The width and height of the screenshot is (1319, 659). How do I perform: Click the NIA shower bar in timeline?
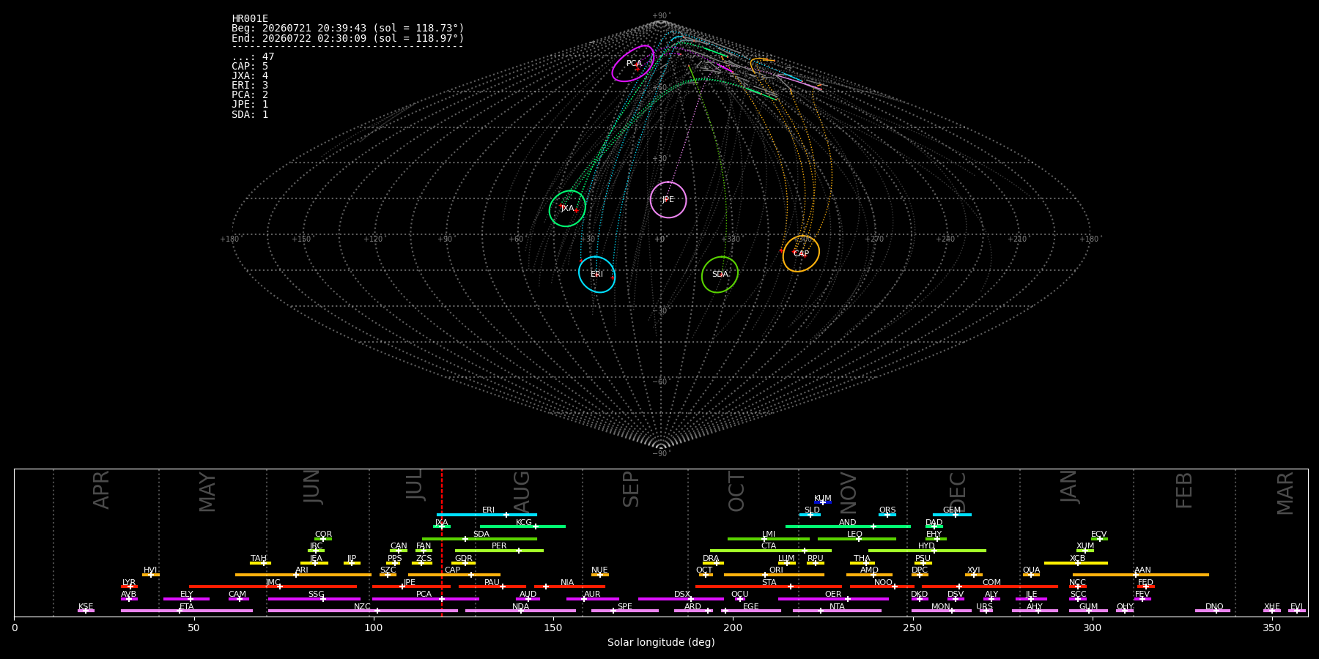pos(569,587)
